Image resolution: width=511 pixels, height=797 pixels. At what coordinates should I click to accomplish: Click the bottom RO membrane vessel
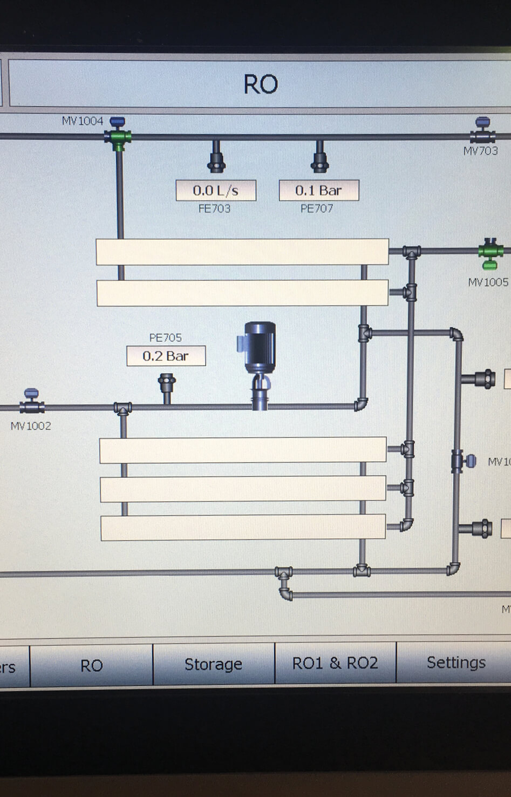pos(242,528)
